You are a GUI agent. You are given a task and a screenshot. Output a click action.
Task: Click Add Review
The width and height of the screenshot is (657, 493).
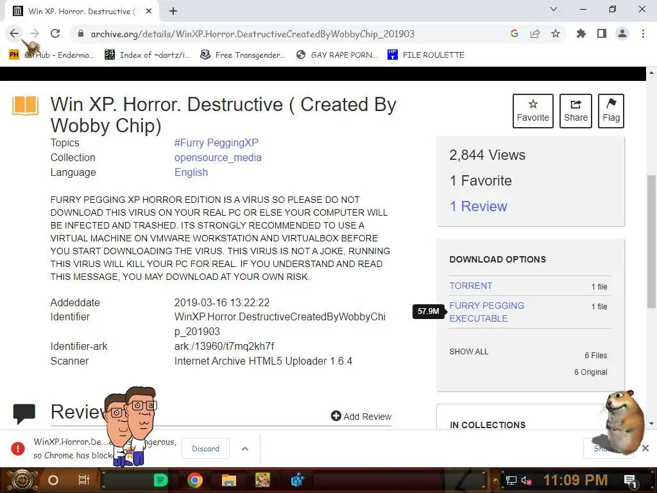(x=361, y=416)
